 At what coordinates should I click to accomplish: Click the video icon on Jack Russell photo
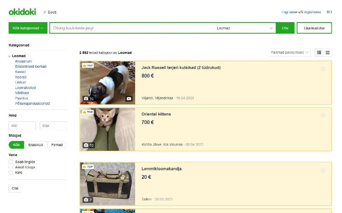(x=129, y=99)
